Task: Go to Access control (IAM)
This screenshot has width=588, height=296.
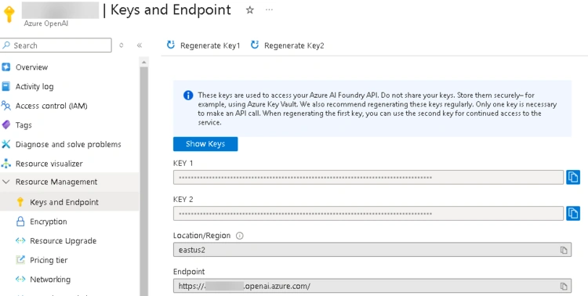Action: 52,106
